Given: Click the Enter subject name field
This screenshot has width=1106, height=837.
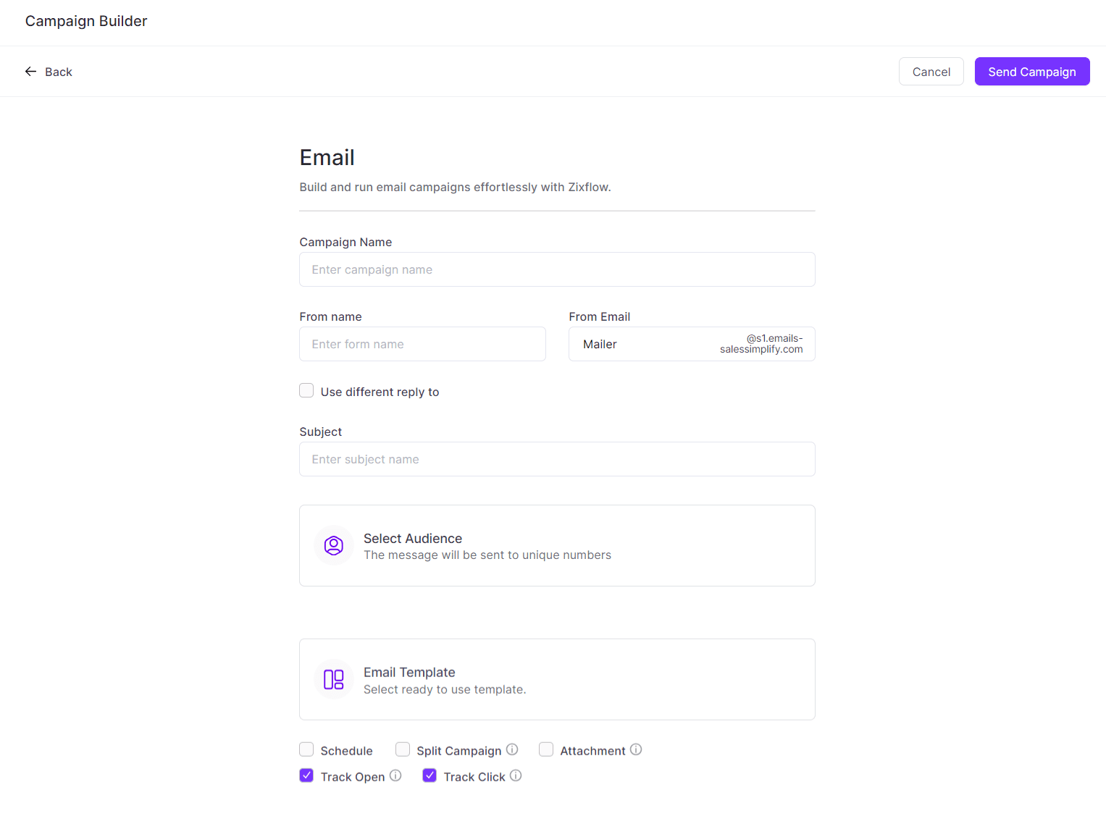Looking at the screenshot, I should tap(556, 458).
